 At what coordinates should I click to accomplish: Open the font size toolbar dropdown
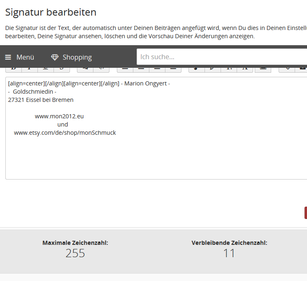point(229,68)
